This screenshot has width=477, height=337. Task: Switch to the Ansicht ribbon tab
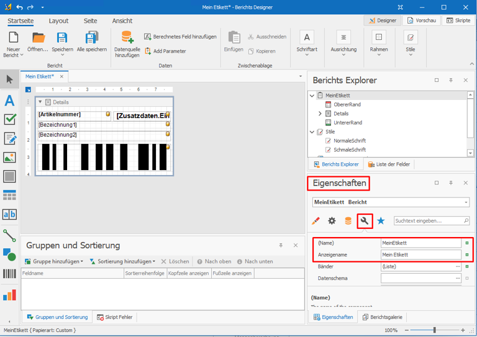tap(122, 20)
